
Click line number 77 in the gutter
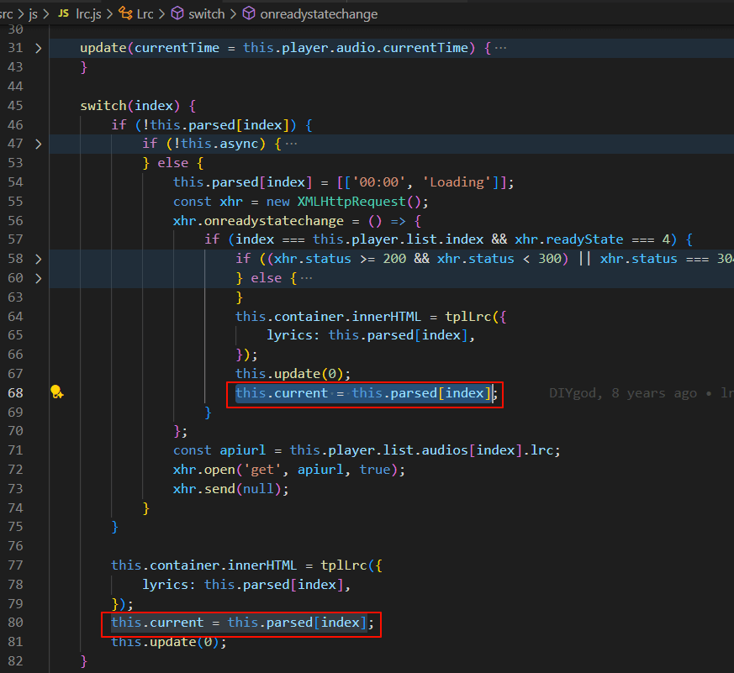[15, 565]
